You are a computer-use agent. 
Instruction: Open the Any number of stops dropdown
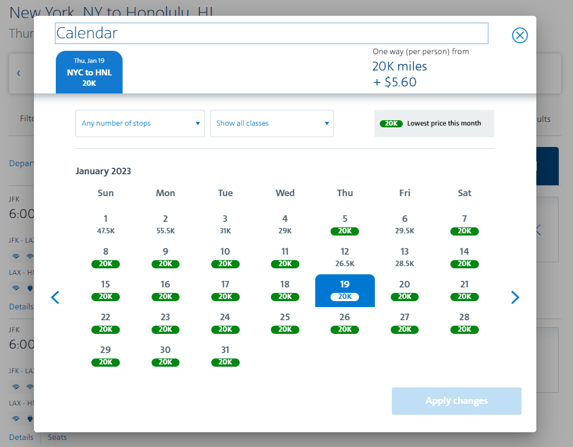[140, 123]
